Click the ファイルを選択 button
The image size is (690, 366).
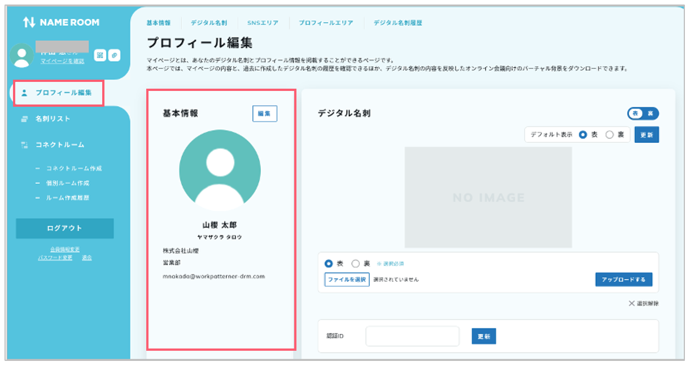(347, 280)
